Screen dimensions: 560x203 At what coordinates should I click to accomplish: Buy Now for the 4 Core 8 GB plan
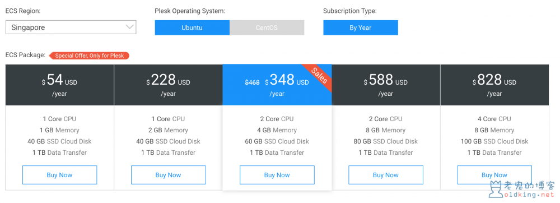pyautogui.click(x=494, y=175)
